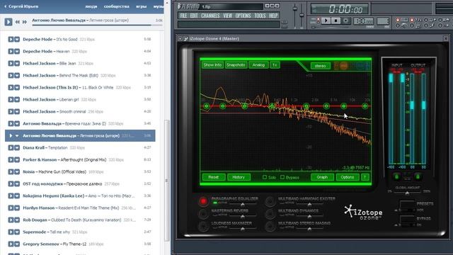
Task: Click the Analog EQ mode button
Action: [x=258, y=64]
